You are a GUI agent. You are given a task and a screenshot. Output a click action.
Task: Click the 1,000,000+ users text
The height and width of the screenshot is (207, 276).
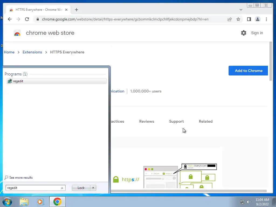point(146,91)
